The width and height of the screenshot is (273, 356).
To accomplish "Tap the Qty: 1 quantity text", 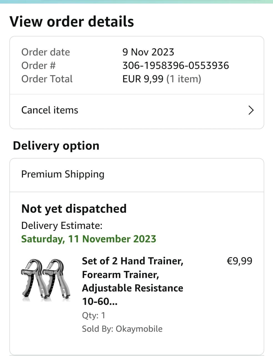I will coord(94,315).
